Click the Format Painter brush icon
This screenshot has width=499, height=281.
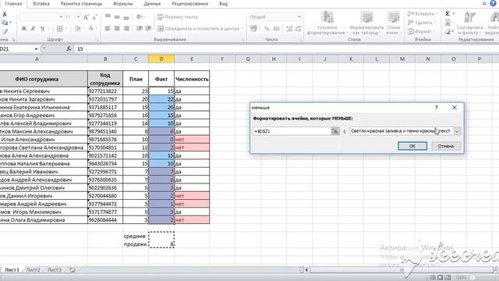coord(5,31)
